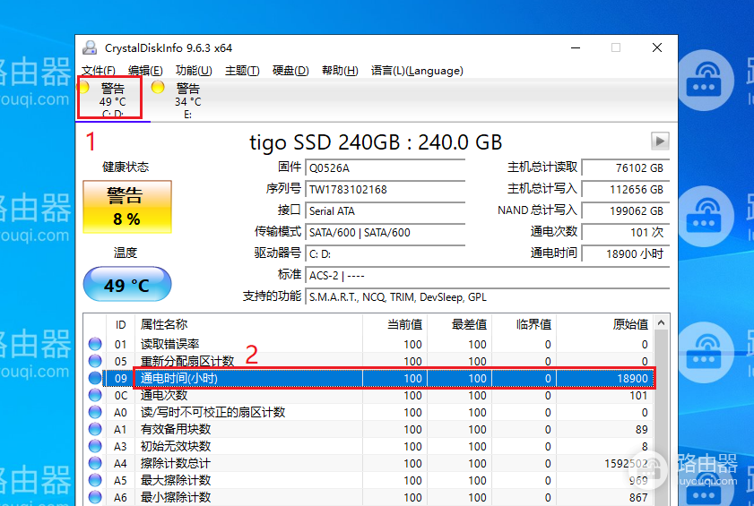This screenshot has width=754, height=506.
Task: Select the C: D: disk tab at 49 °C
Action: 113,100
